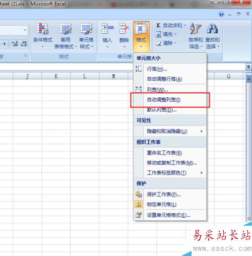Screen dimensions: 252x256
Task: Expand Fill (填充) dropdown arrow
Action: (175, 34)
